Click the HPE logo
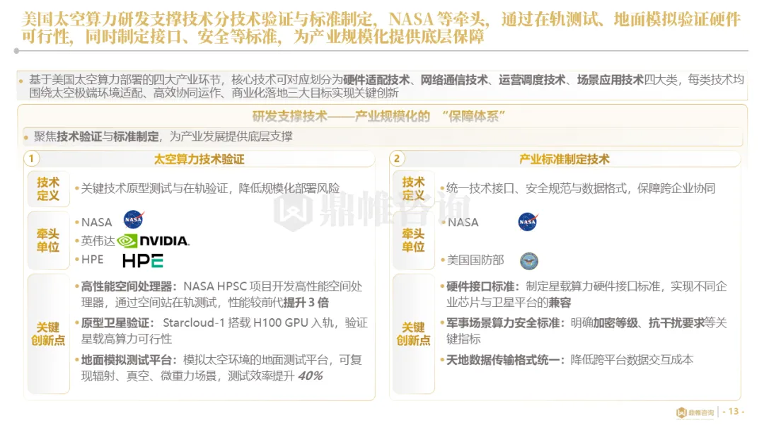 click(x=142, y=261)
